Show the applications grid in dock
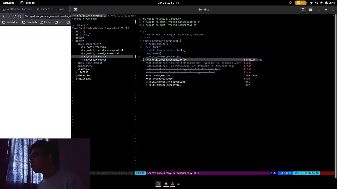Viewport: 337px width, 189px height. point(179,184)
